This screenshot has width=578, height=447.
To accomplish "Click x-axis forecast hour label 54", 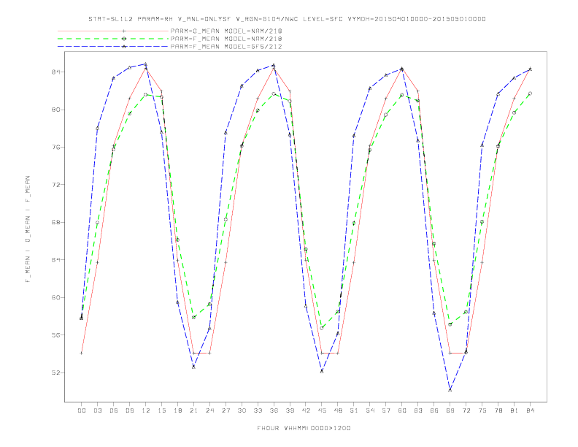I will click(370, 410).
